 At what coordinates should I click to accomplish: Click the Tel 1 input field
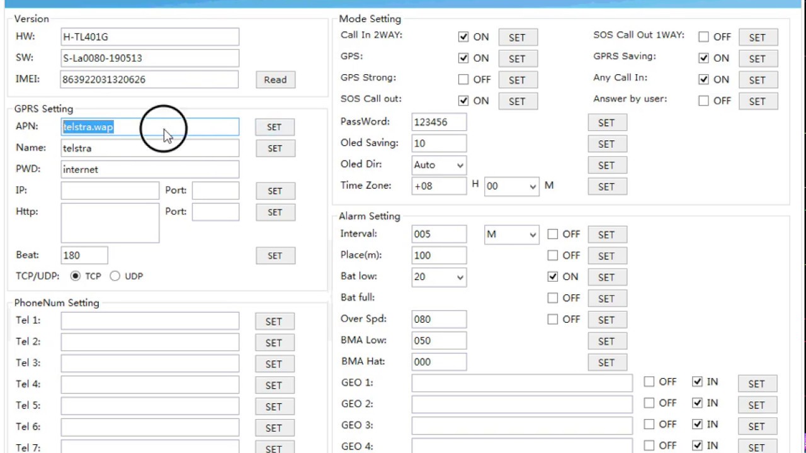(x=150, y=321)
